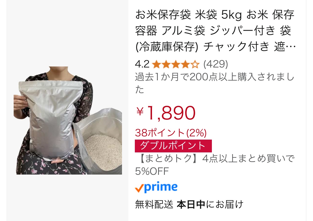The width and height of the screenshot is (313, 221).
Task: Click the red ダブルポイント badge
Action: click(173, 146)
